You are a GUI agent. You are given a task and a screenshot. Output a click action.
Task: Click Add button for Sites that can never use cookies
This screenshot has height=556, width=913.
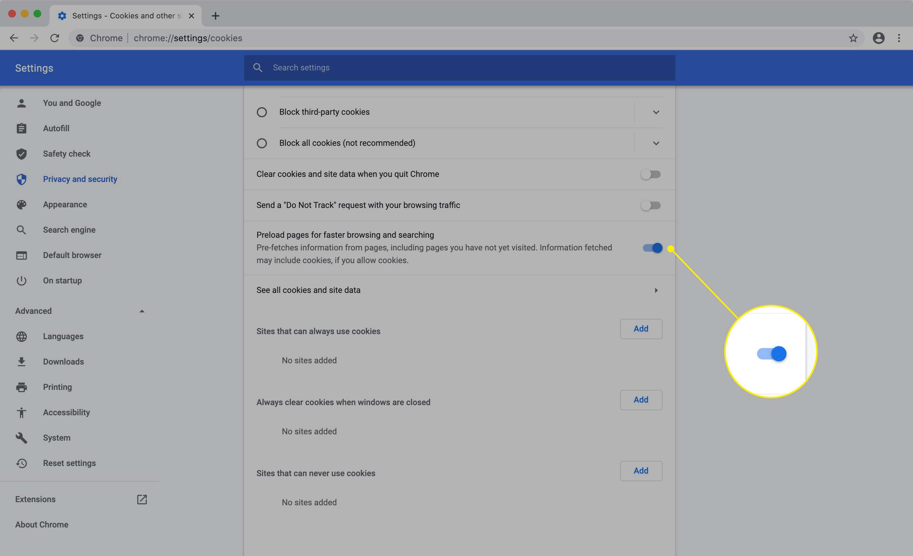click(640, 471)
